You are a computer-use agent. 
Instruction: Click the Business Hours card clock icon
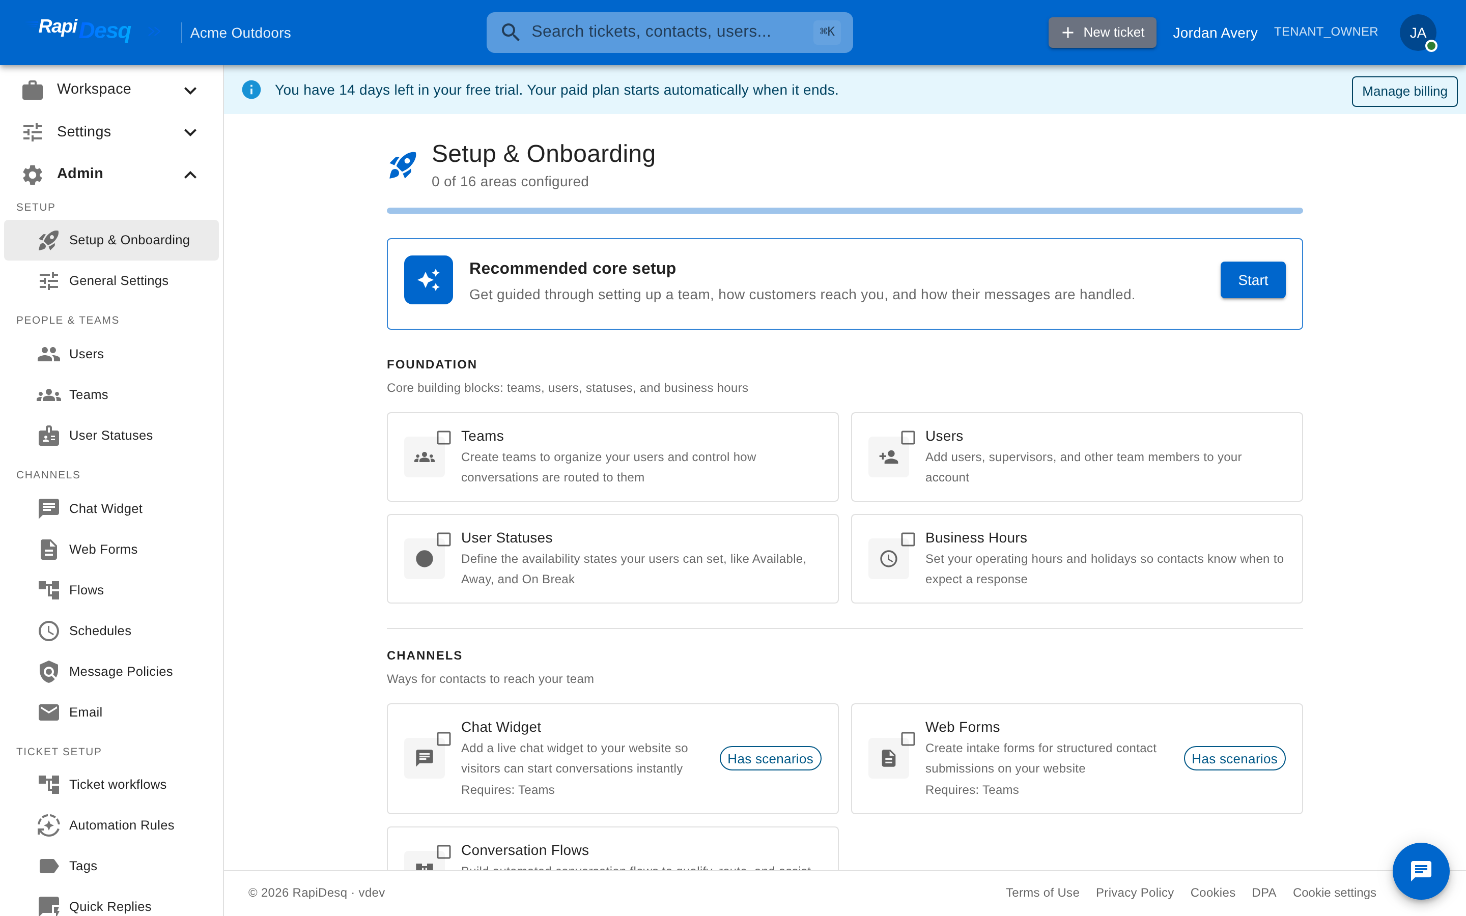click(x=888, y=559)
